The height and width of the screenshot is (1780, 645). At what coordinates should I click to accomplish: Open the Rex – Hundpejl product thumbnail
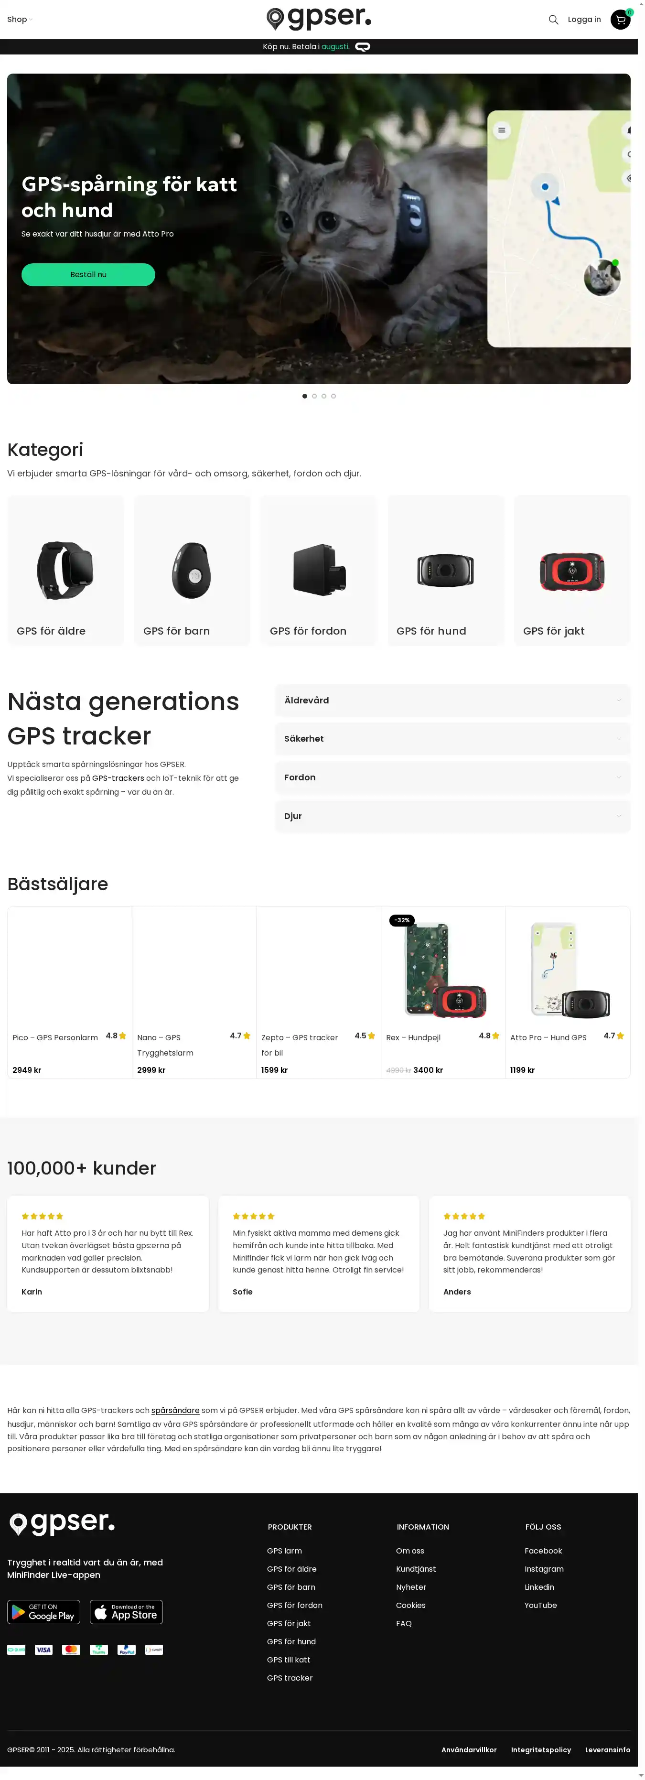point(443,970)
